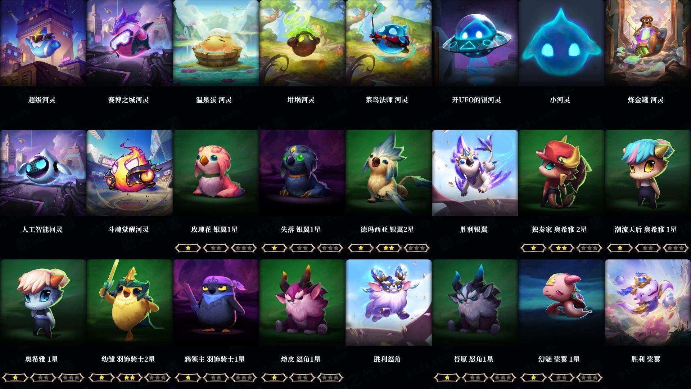Select three-star tier under 玫瑰花 银翼

[x=244, y=248]
